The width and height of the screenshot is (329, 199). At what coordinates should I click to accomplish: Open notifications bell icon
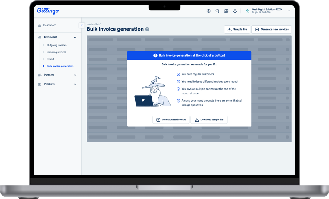235,11
